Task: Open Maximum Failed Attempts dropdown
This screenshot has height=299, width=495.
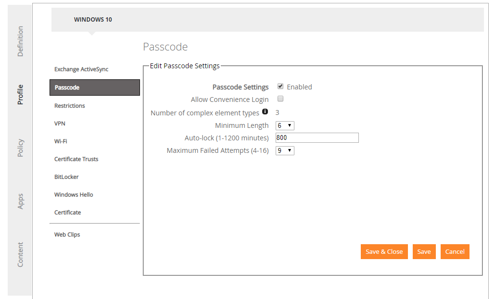Action: pos(285,151)
